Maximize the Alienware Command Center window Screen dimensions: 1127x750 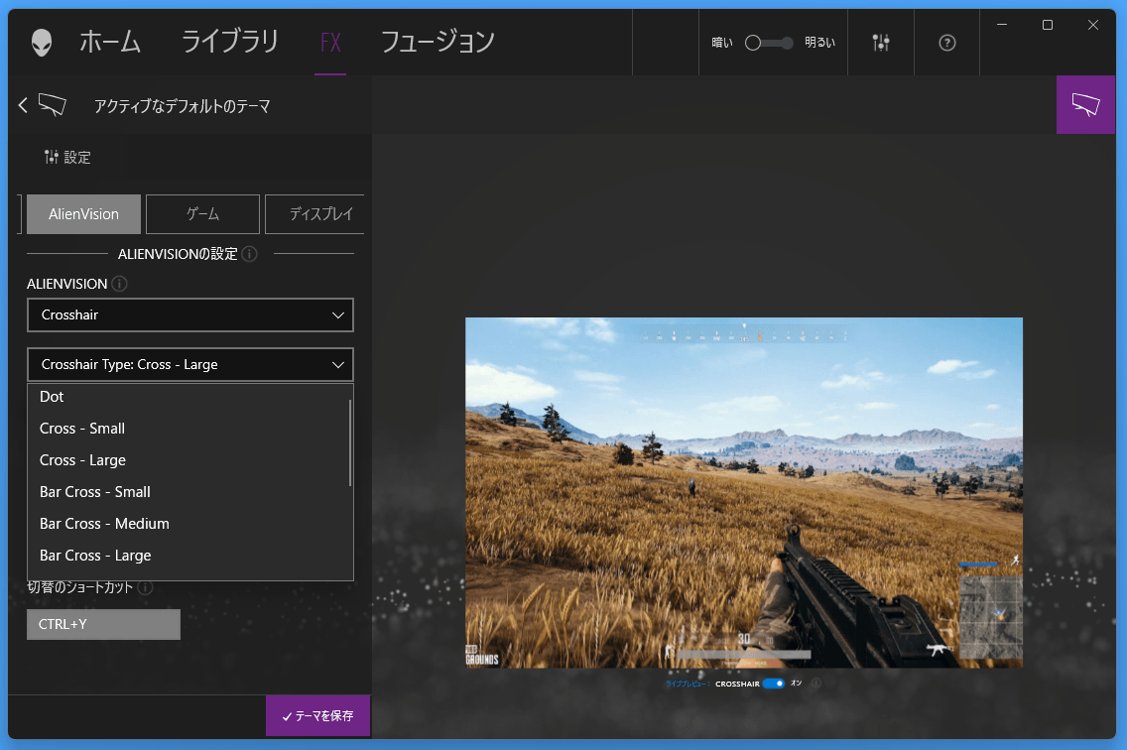pyautogui.click(x=1048, y=25)
